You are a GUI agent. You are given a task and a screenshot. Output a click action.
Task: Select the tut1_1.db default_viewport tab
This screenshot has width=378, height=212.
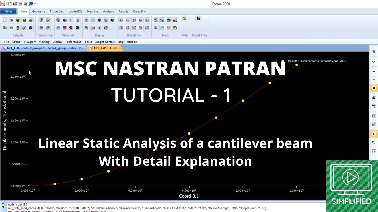tap(41, 48)
